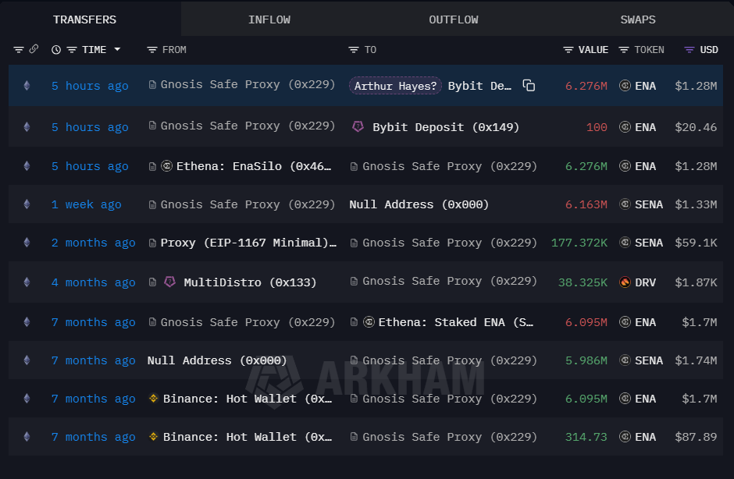The image size is (734, 479).
Task: Open Gnosis Safe Proxy sender in $20.46 row
Action: point(248,126)
